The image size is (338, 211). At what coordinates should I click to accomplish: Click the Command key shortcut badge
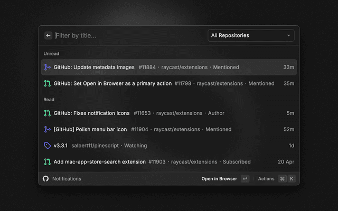coord(282,179)
